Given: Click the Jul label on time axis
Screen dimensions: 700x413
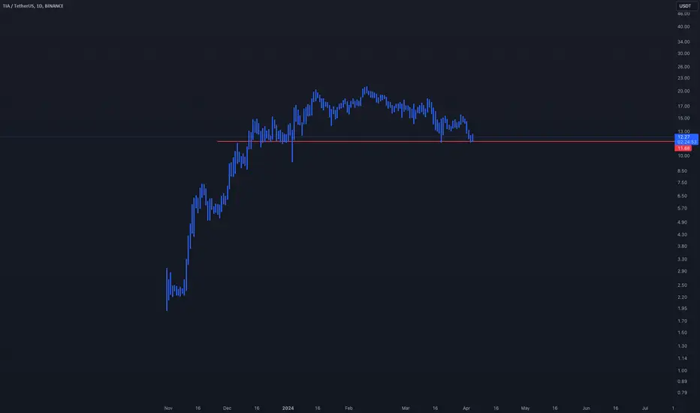Looking at the screenshot, I should pos(644,408).
